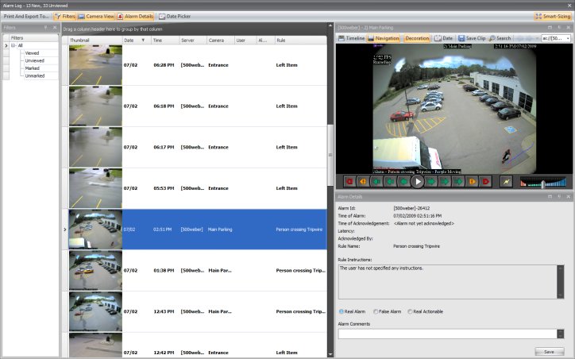Go to next alarm with orange right arrow
This screenshot has height=359, width=575.
[x=472, y=182]
